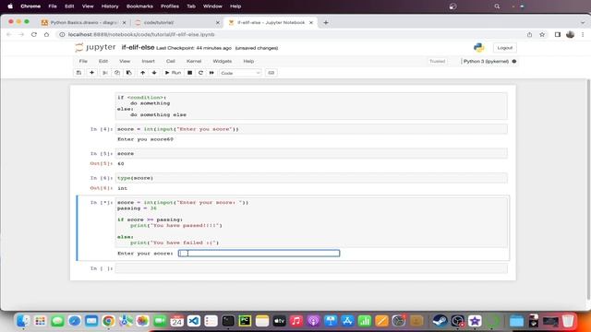Cut selected cells with scissors icon
The height and width of the screenshot is (332, 591).
coord(105,73)
